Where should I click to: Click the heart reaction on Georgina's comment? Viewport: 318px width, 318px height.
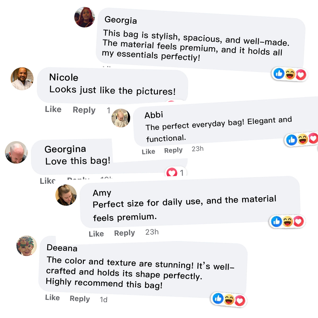point(172,173)
